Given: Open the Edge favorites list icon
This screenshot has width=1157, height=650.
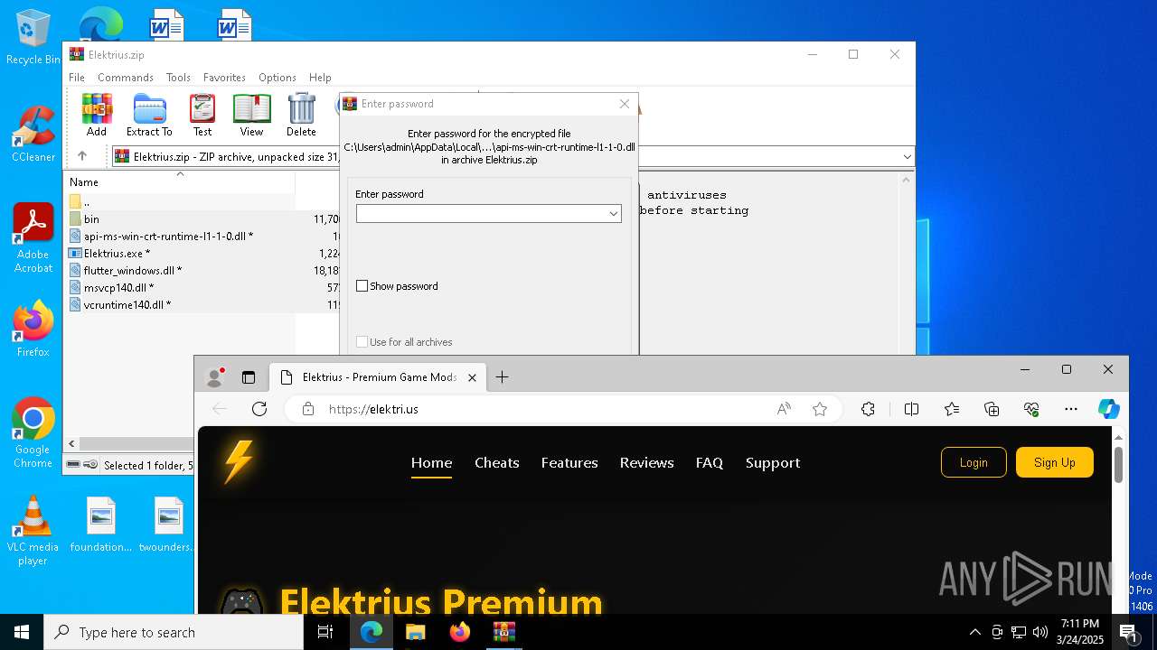Looking at the screenshot, I should click(952, 409).
